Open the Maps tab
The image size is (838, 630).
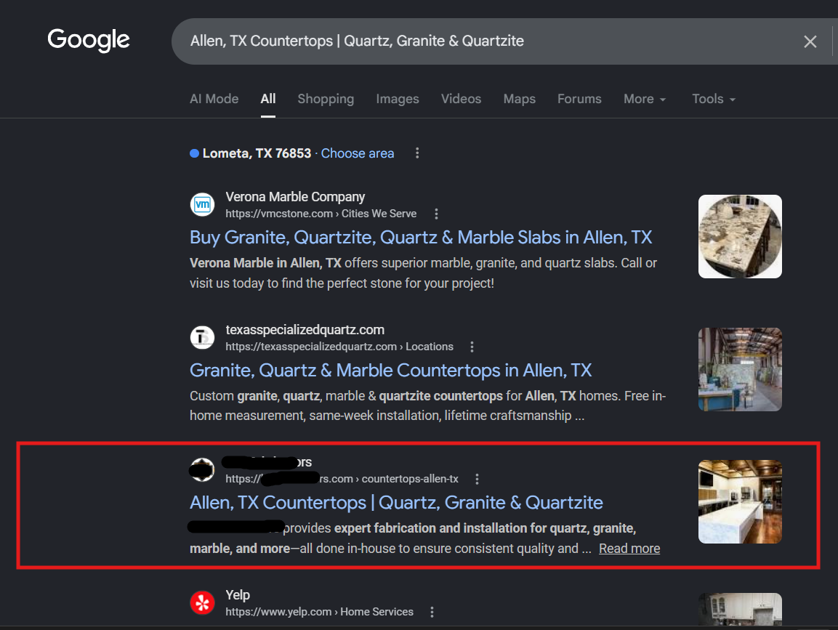[x=519, y=99]
